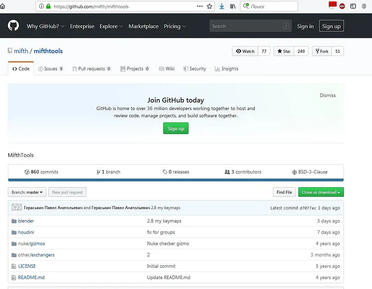Click the Fork button

pos(322,51)
